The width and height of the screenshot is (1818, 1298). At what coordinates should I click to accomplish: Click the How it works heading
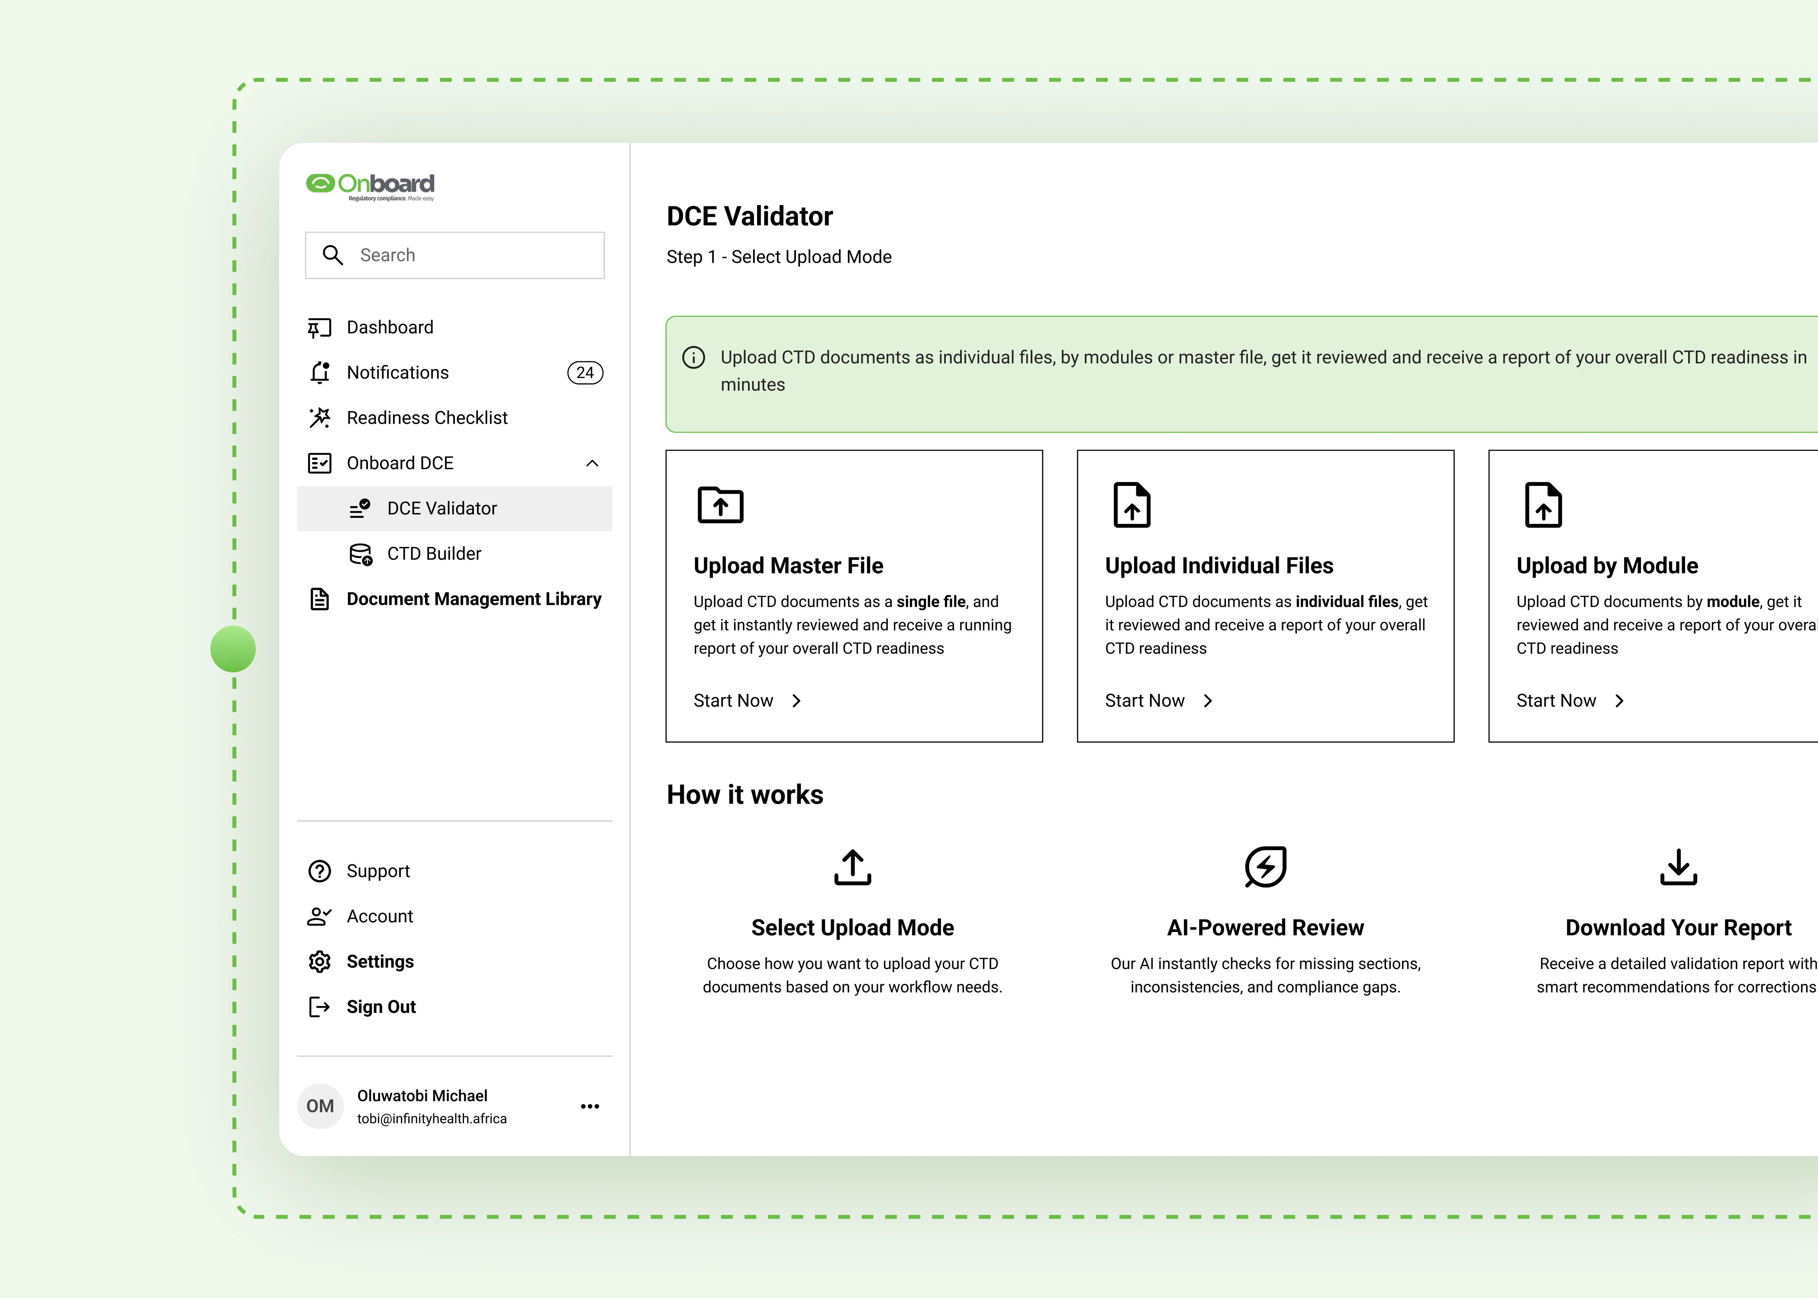tap(745, 795)
